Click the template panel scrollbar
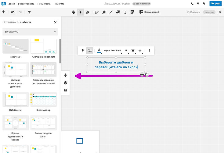Screen dimensions: 224x153 coord(60,51)
